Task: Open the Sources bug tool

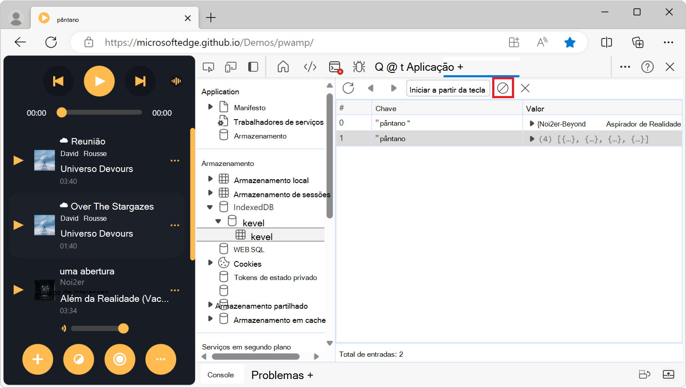Action: click(359, 67)
